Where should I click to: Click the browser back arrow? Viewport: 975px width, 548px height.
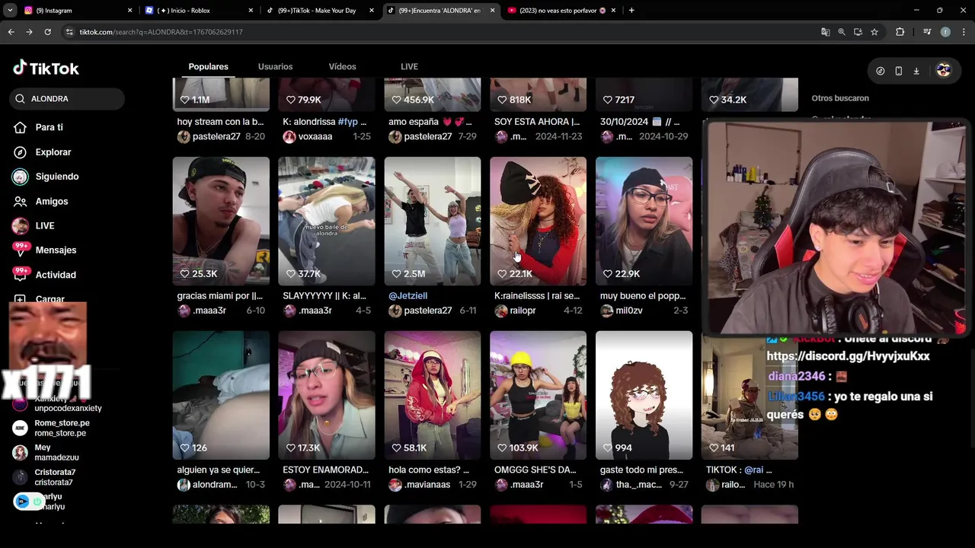tap(11, 32)
